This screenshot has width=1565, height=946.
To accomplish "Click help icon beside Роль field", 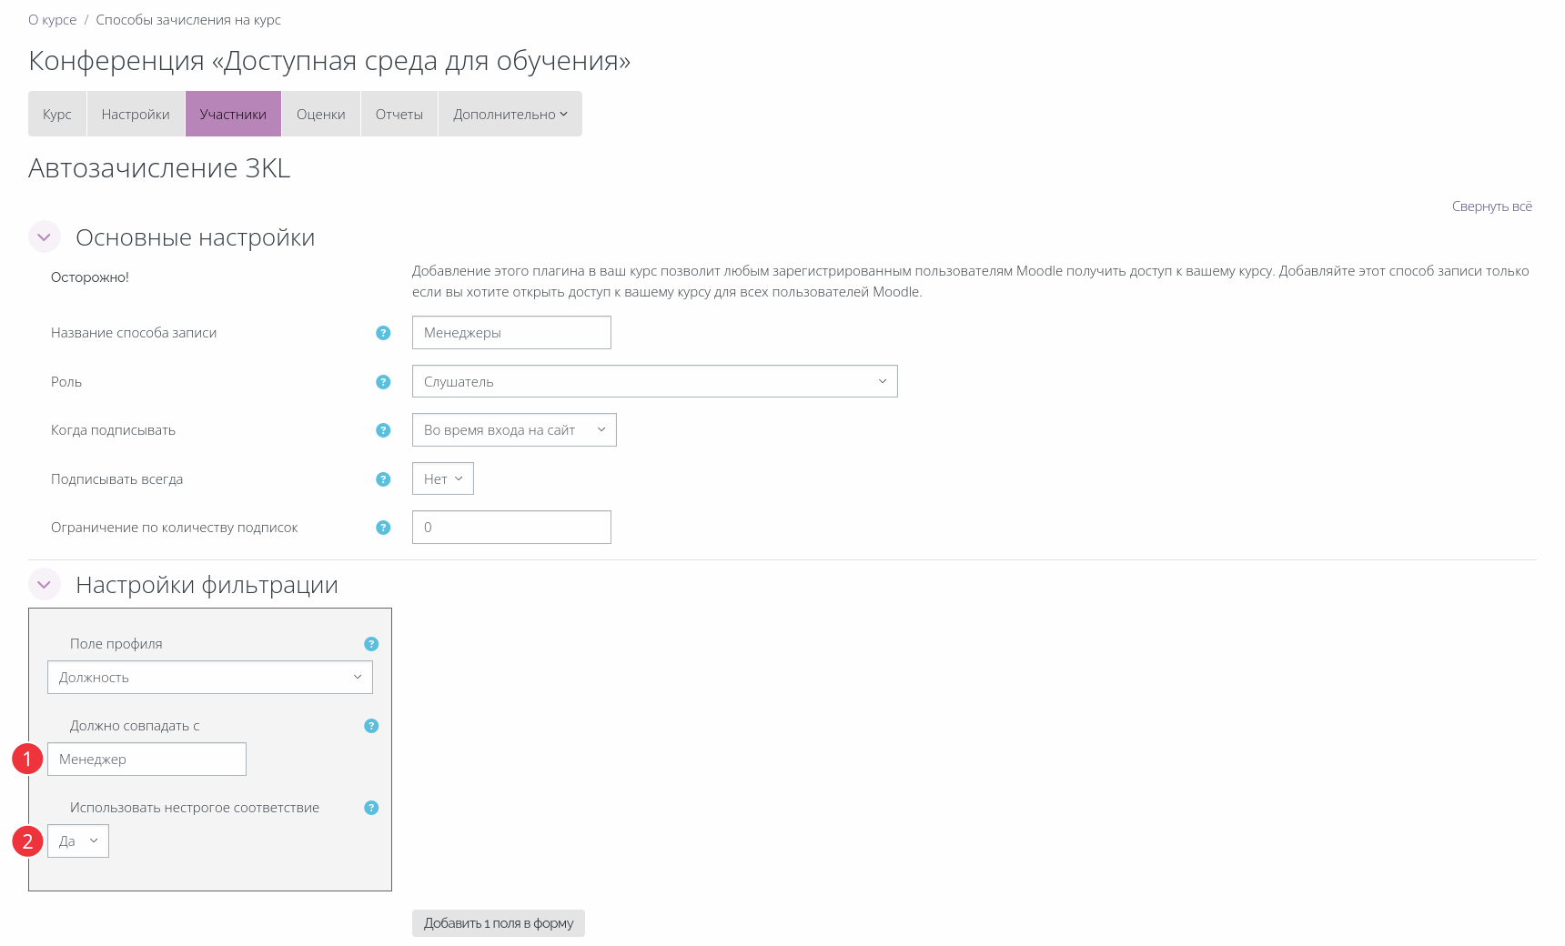I will click(383, 382).
